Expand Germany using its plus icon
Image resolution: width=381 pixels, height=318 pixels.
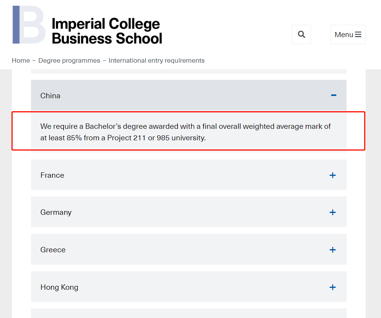[333, 212]
